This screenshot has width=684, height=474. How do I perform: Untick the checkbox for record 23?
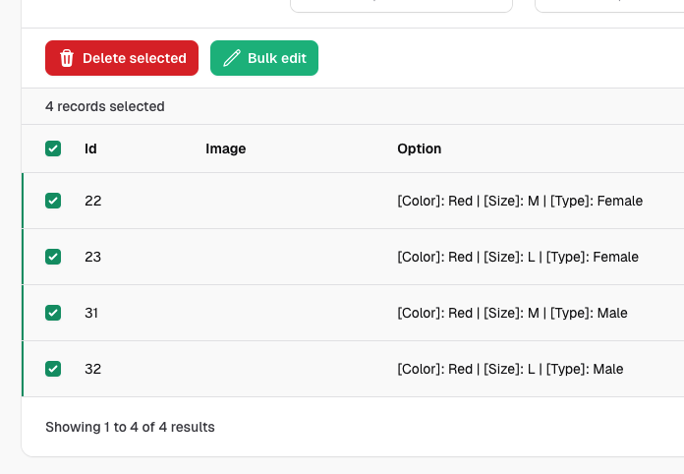53,257
